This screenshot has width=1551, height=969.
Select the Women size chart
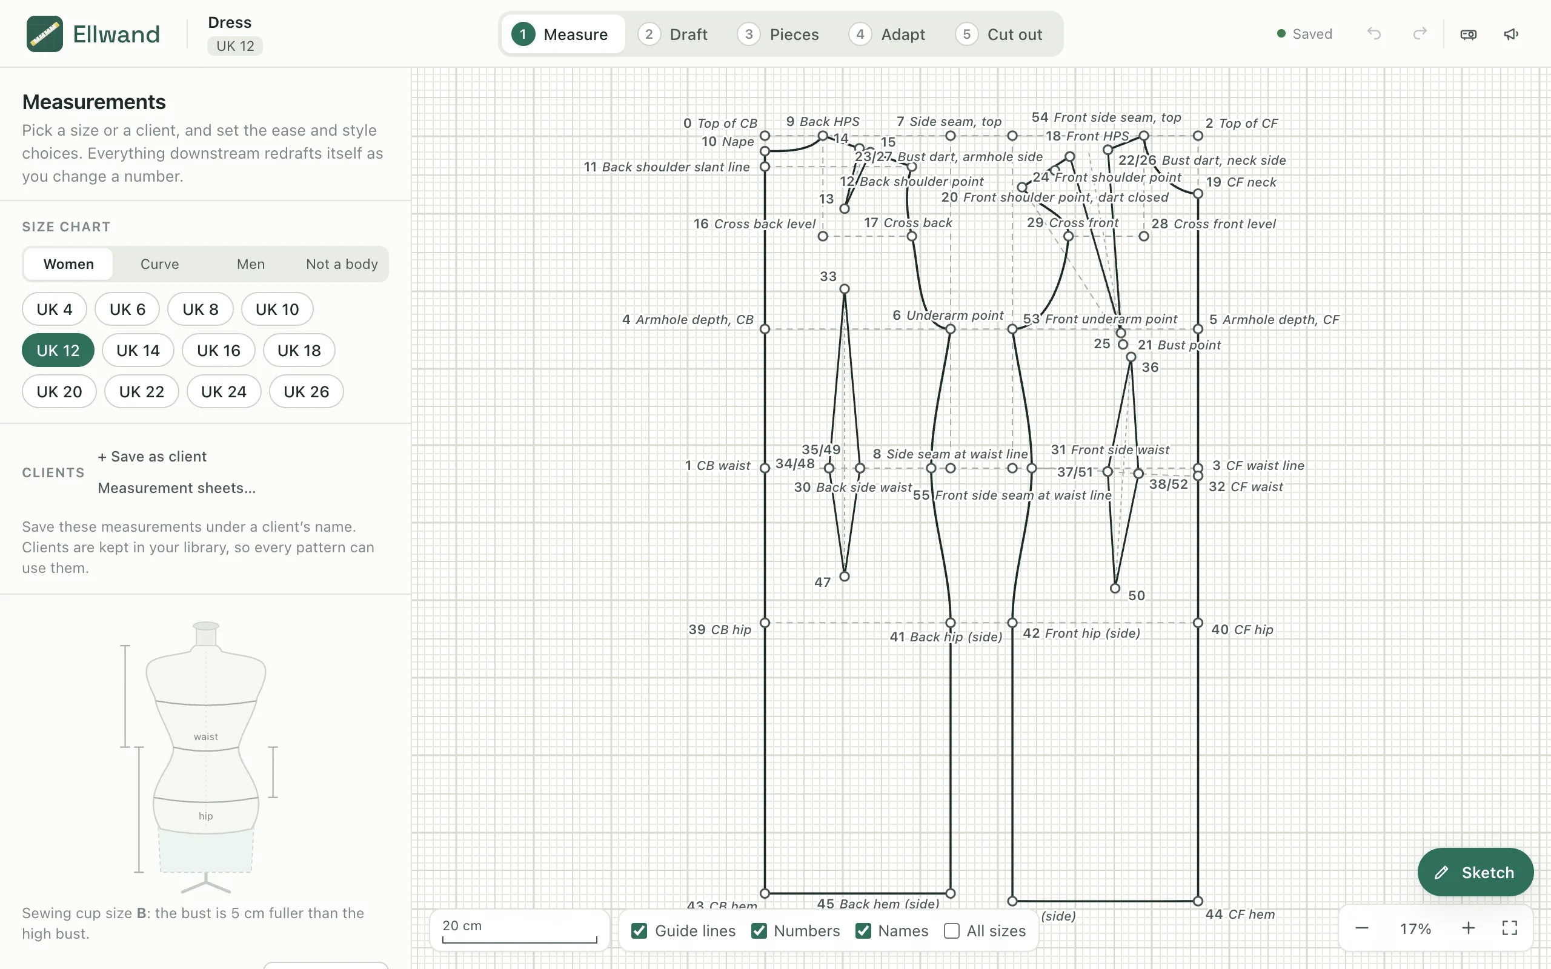point(68,264)
